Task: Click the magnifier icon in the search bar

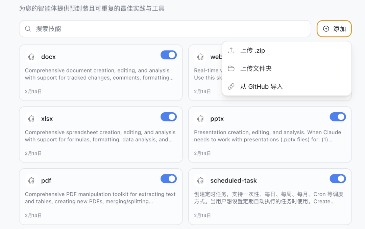Action: click(28, 29)
